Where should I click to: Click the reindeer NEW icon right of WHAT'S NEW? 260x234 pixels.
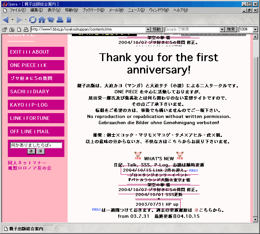click(180, 156)
